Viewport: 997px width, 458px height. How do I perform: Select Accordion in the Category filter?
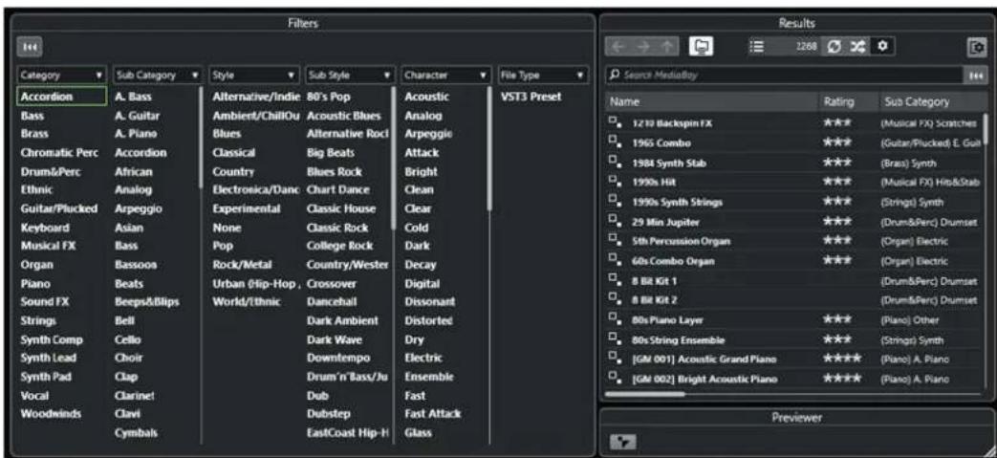coord(62,97)
